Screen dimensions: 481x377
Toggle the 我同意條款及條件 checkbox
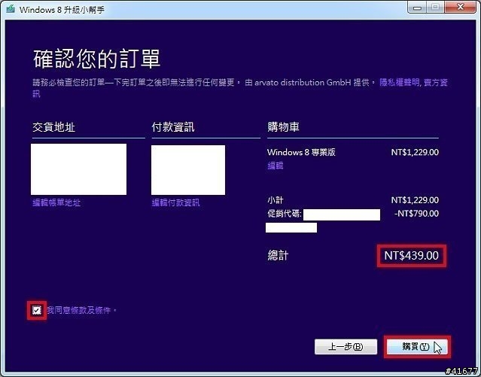[x=36, y=311]
